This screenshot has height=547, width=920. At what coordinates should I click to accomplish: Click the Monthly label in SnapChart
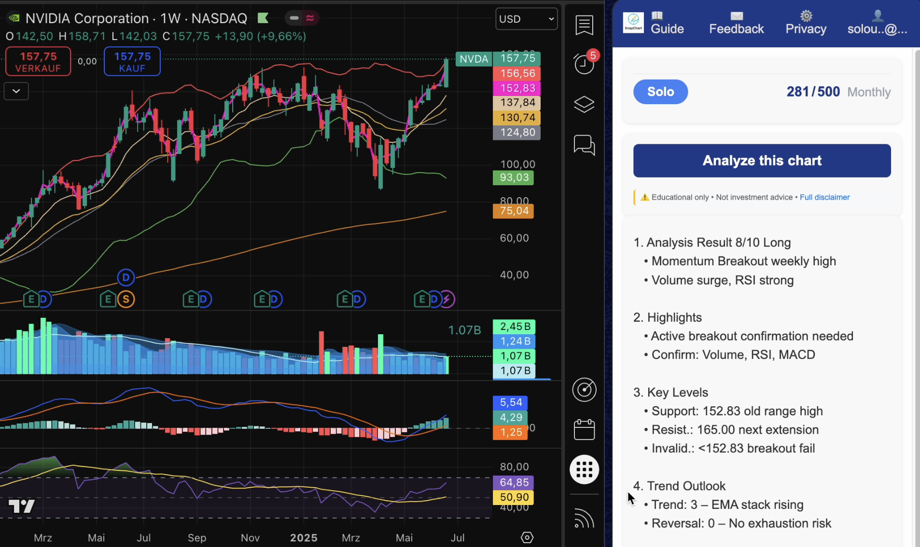[869, 92]
